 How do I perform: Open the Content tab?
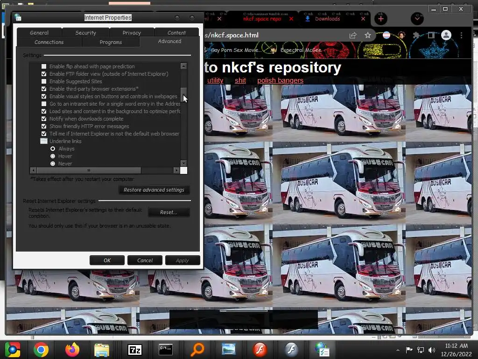176,33
